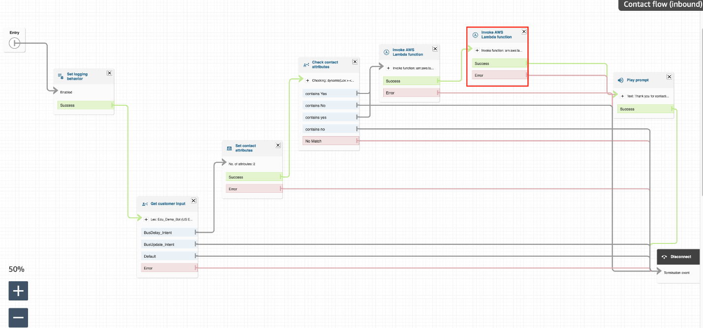Click the Lambda icon on the red-outlined Invoke AWS Lambda block
Image resolution: width=703 pixels, height=328 pixels.
point(475,34)
